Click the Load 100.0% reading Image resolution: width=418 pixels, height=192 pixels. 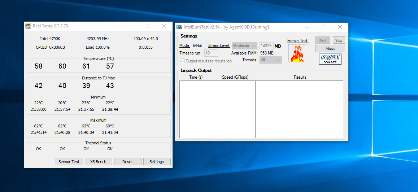[x=98, y=48]
